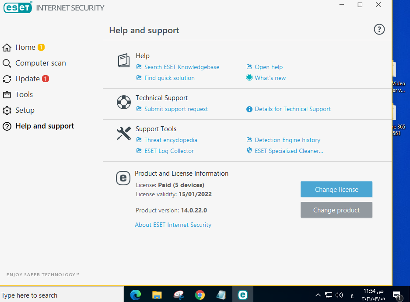This screenshot has width=410, height=302.
Task: Click the volume speaker tray icon
Action: 339,295
